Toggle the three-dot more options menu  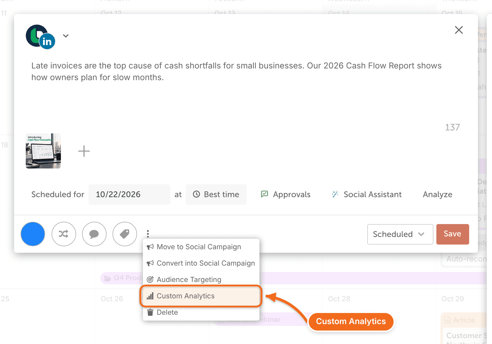pos(148,234)
